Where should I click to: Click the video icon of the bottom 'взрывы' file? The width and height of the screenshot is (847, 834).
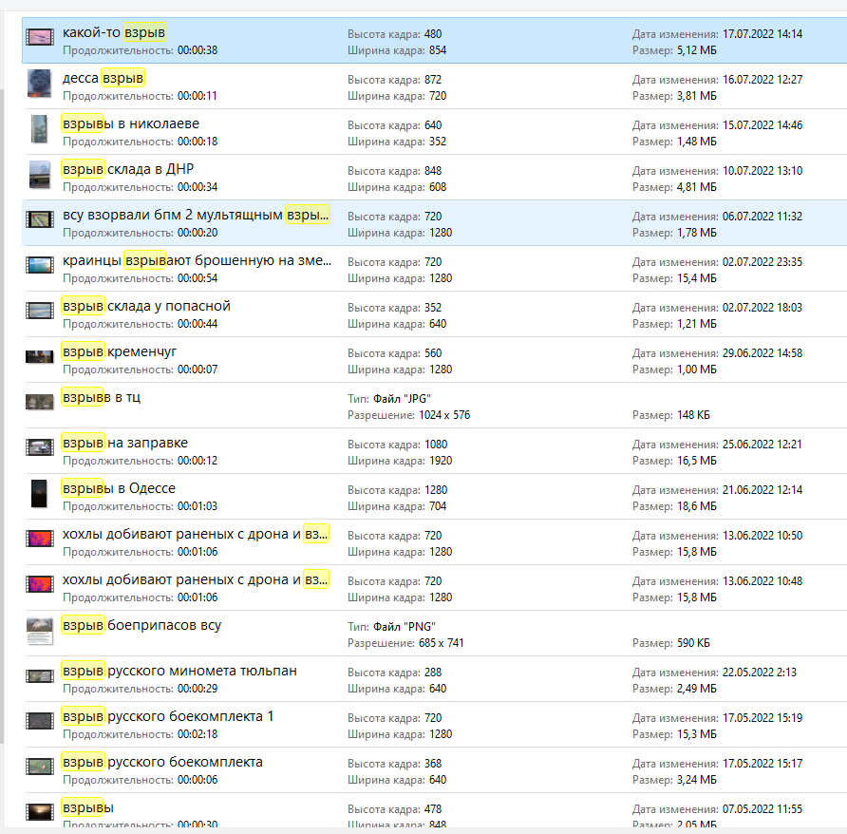(x=40, y=812)
